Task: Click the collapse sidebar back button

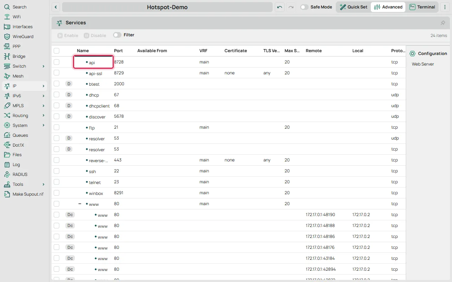Action: (56, 7)
